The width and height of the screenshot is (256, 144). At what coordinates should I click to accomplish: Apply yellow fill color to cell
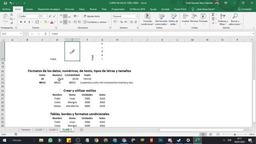point(45,22)
